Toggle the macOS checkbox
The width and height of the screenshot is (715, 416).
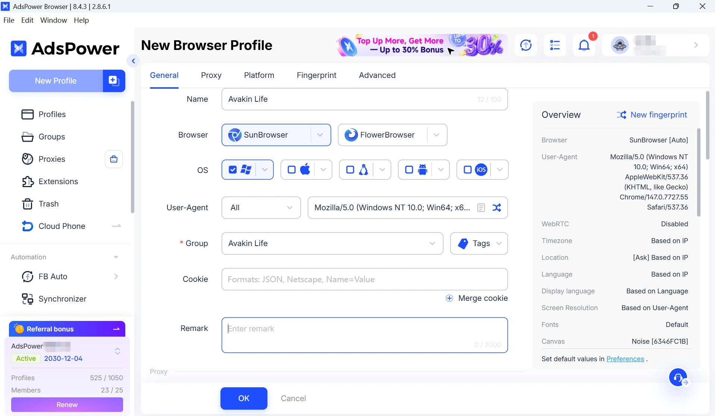coord(292,170)
